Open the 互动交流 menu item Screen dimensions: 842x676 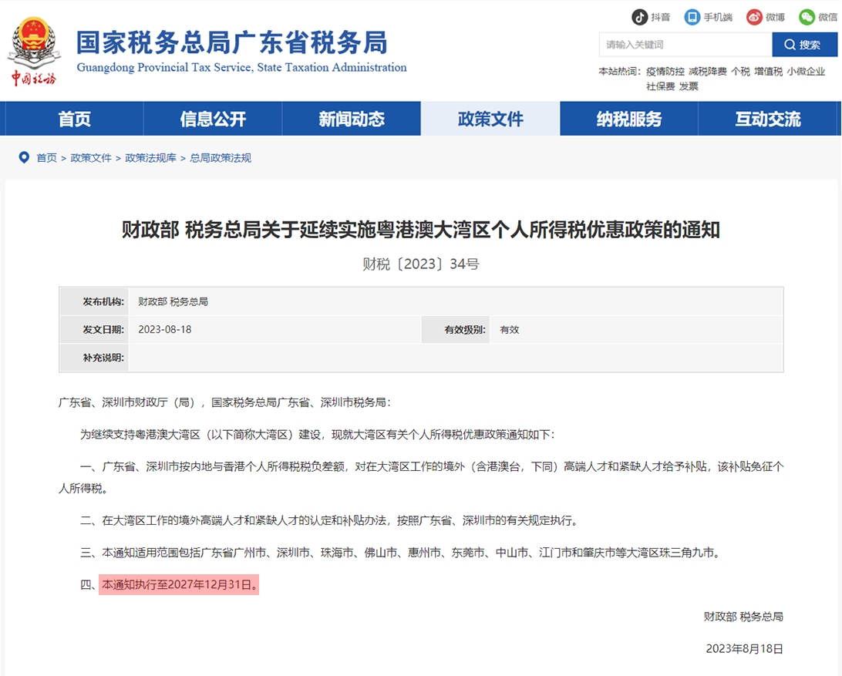[x=767, y=118]
